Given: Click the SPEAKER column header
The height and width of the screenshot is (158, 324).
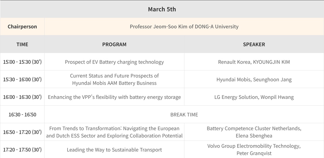Looking at the screenshot, I should (254, 44).
